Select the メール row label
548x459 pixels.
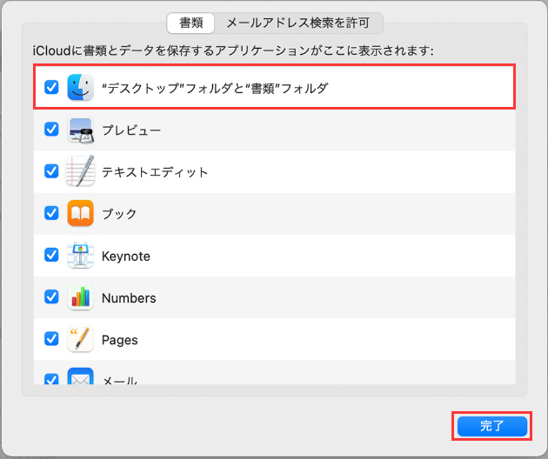(119, 380)
